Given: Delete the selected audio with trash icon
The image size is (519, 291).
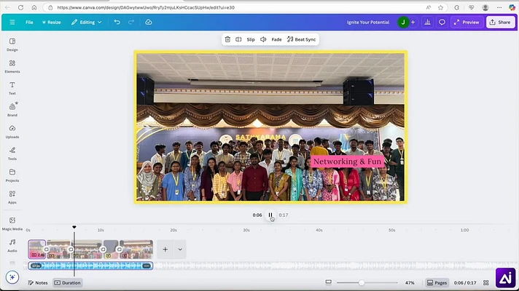Looking at the screenshot, I should 227,39.
